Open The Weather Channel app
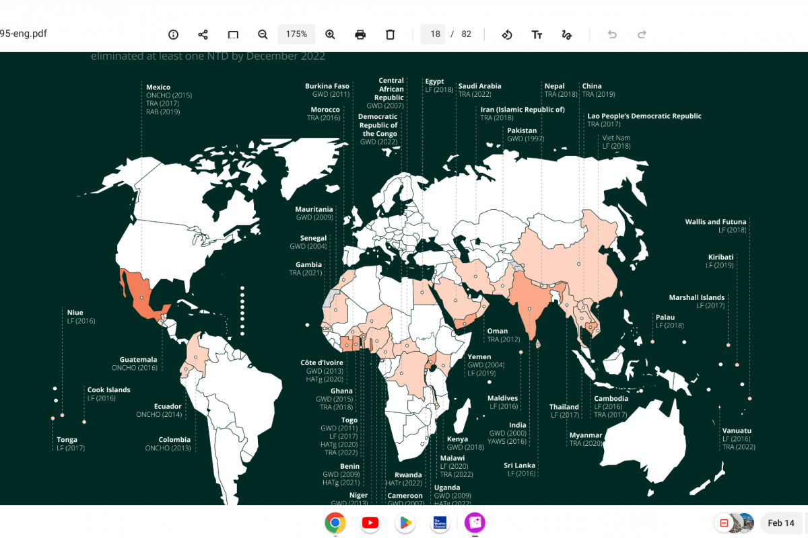The width and height of the screenshot is (808, 538). click(440, 523)
